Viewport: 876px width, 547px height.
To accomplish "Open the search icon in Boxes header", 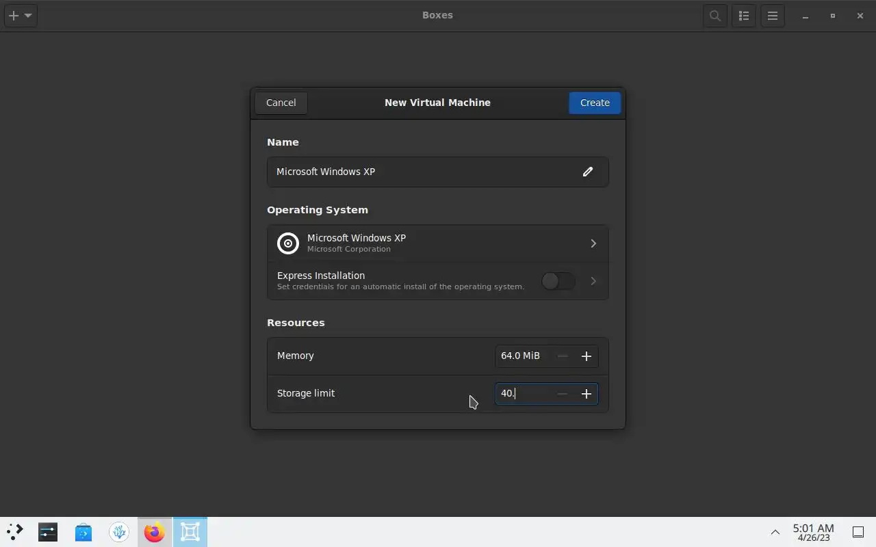I will pos(715,16).
